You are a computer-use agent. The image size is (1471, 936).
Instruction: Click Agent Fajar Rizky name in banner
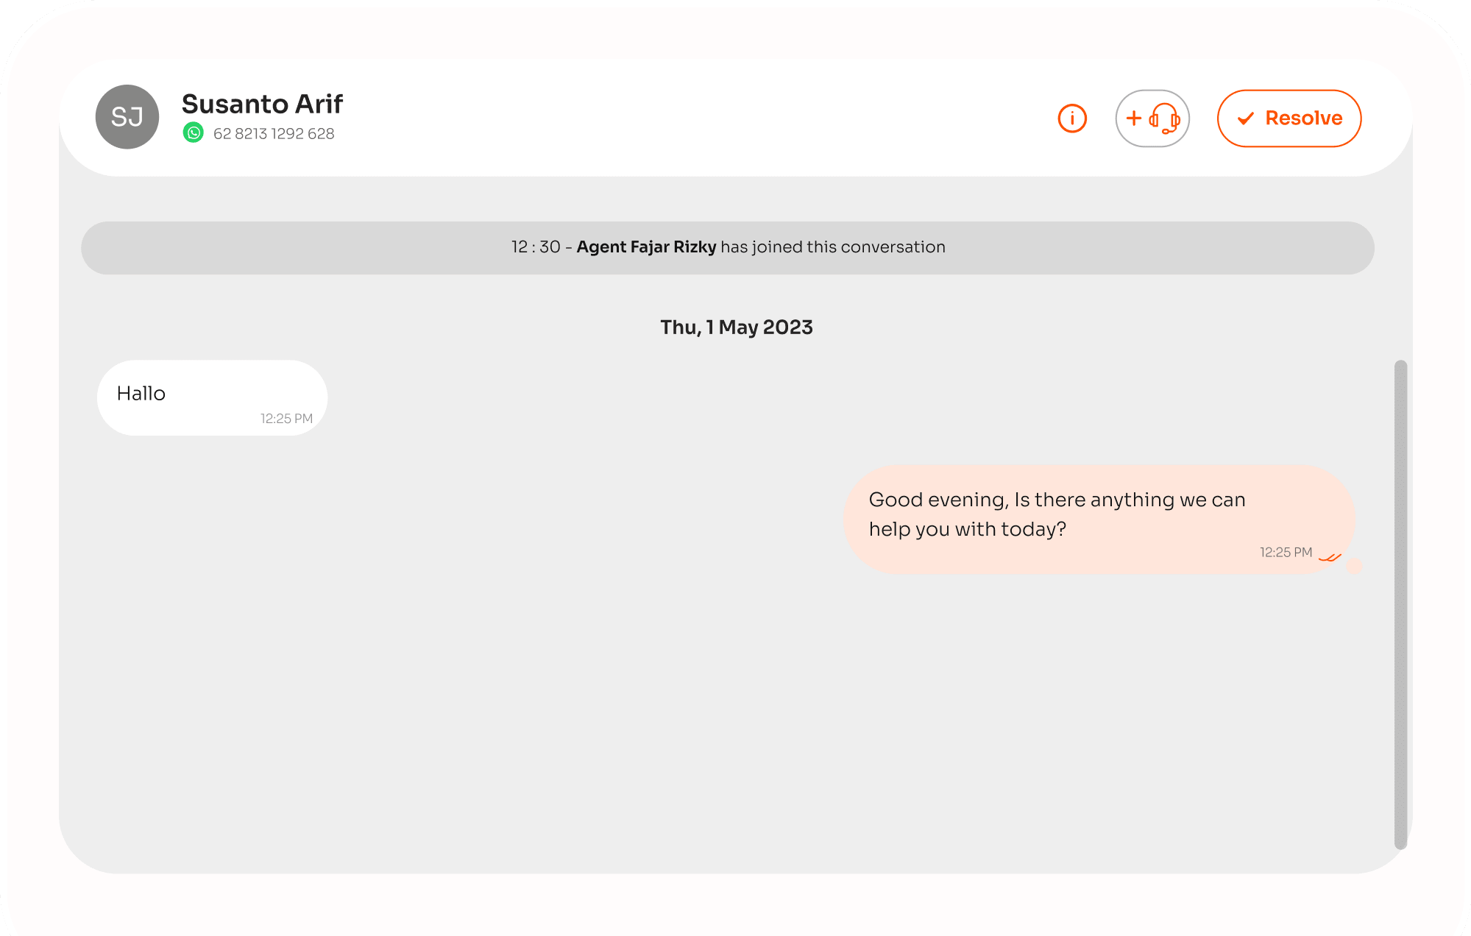click(646, 247)
